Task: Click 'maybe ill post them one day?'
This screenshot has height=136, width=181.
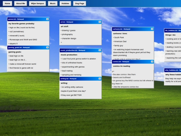Action: pos(73,91)
